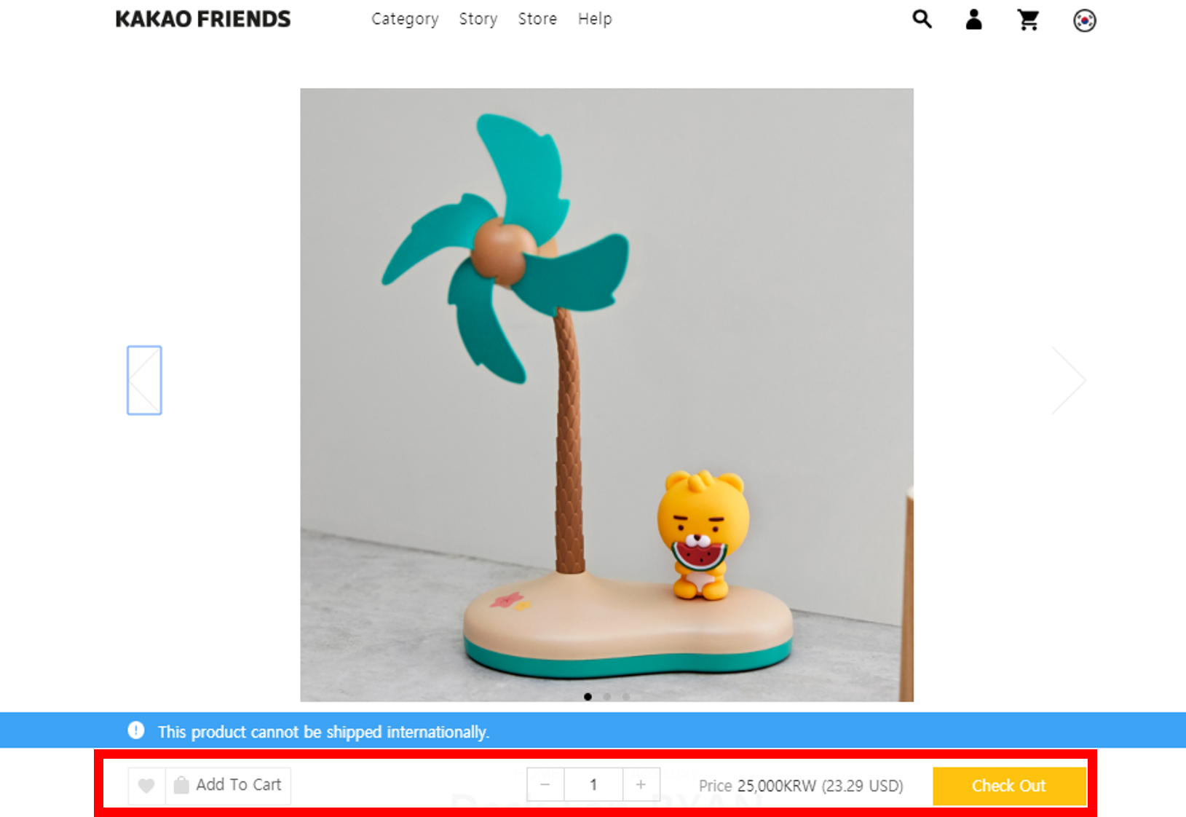Increase quantity with the plus button

point(641,785)
